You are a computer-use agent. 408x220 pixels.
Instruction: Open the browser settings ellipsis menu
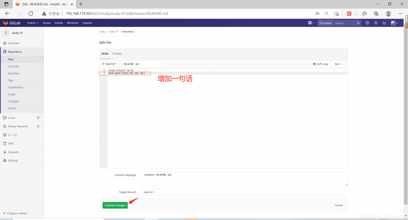click(401, 13)
